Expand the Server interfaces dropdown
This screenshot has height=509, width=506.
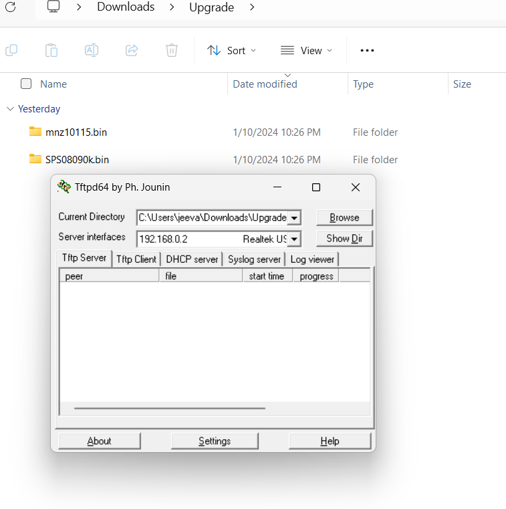(x=295, y=239)
